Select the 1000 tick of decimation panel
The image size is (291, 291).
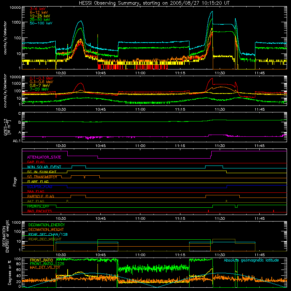point(16,222)
